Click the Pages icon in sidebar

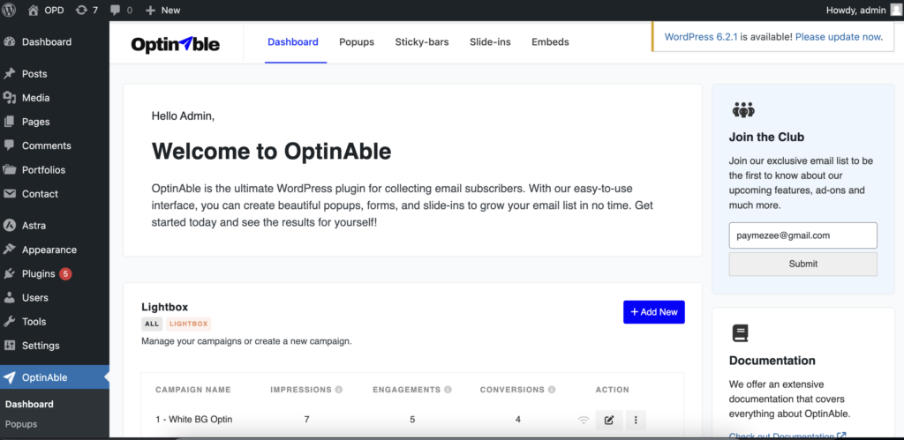click(9, 122)
